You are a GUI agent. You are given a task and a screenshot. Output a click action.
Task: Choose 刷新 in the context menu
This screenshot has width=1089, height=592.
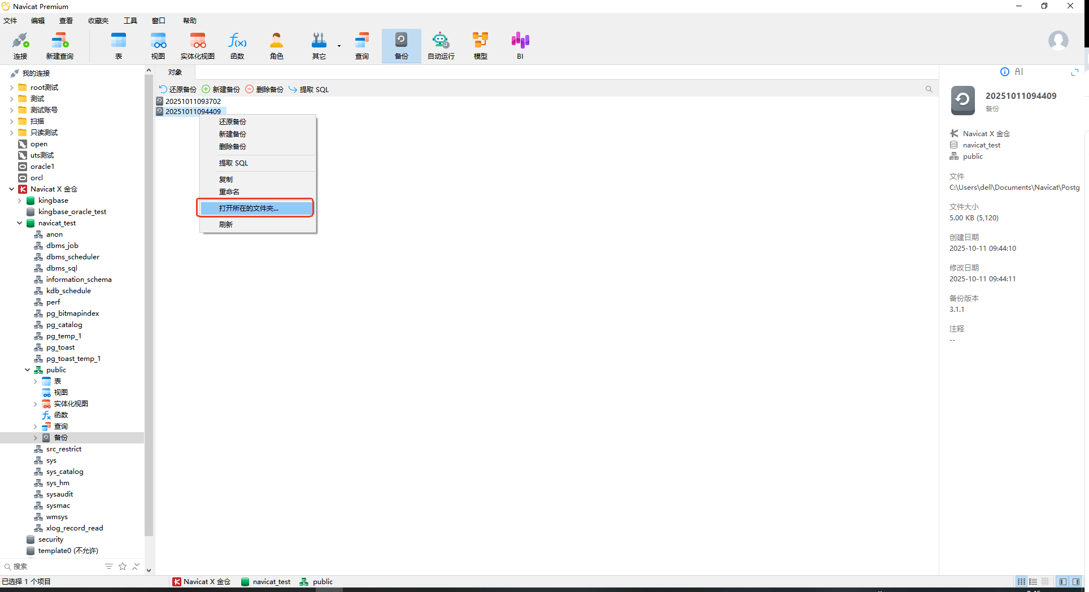tap(258, 225)
